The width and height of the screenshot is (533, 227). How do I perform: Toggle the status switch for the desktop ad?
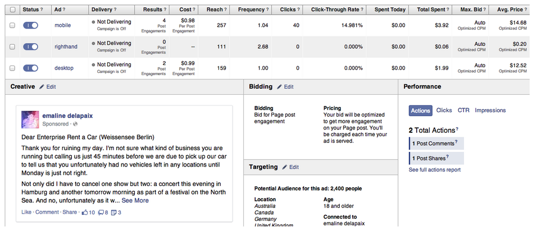click(x=30, y=68)
